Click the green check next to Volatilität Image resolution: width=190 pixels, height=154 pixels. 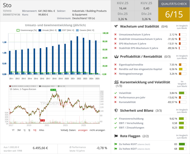(116, 93)
